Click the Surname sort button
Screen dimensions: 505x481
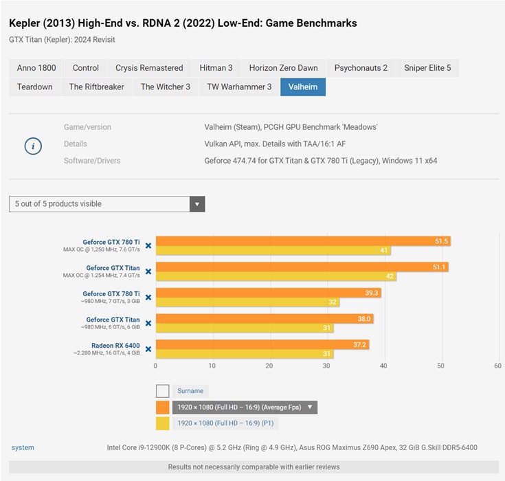(x=190, y=391)
